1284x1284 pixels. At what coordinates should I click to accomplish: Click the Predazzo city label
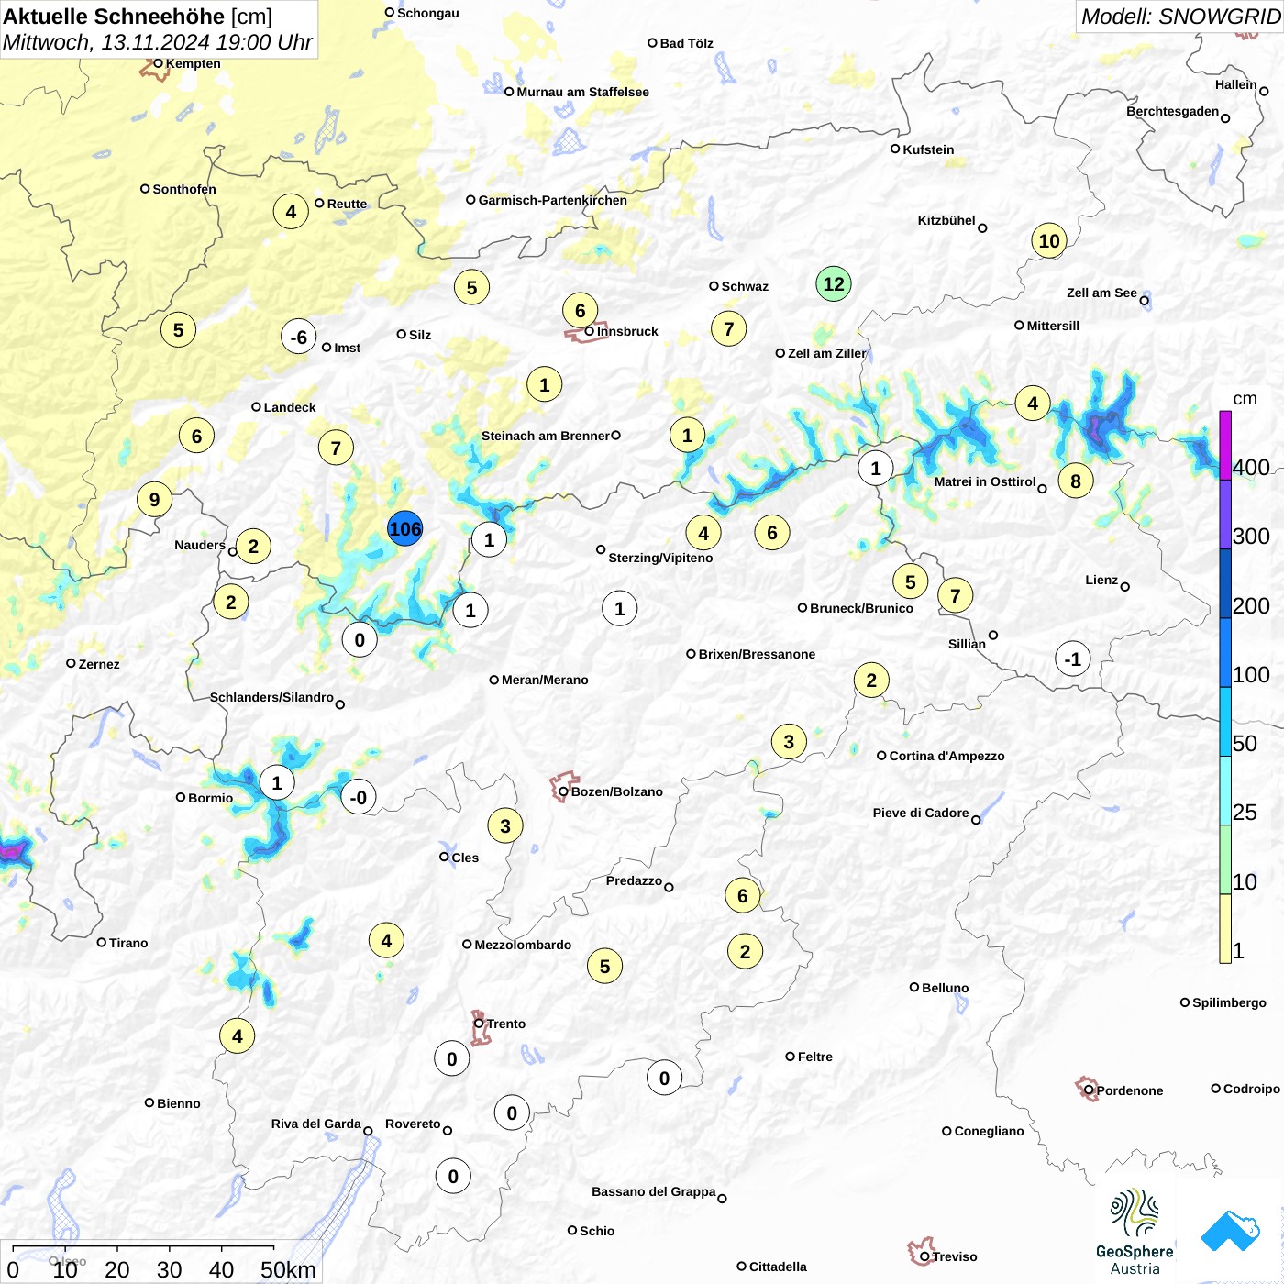(x=634, y=880)
